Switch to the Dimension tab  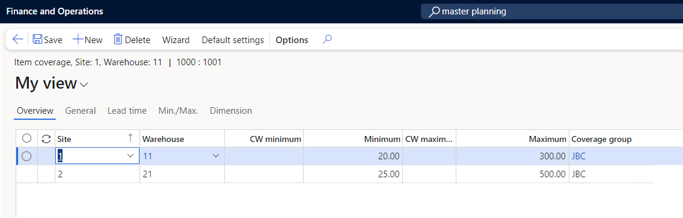231,111
